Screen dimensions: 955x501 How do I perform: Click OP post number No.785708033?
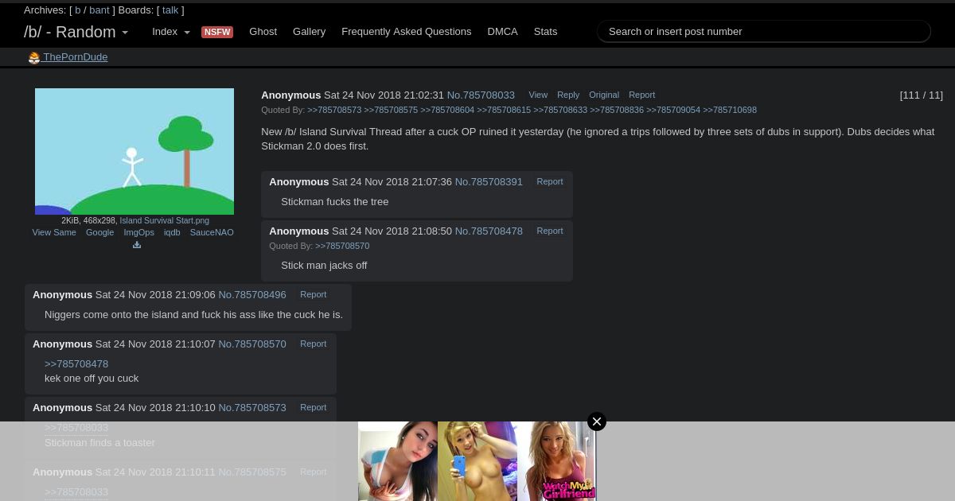481,95
